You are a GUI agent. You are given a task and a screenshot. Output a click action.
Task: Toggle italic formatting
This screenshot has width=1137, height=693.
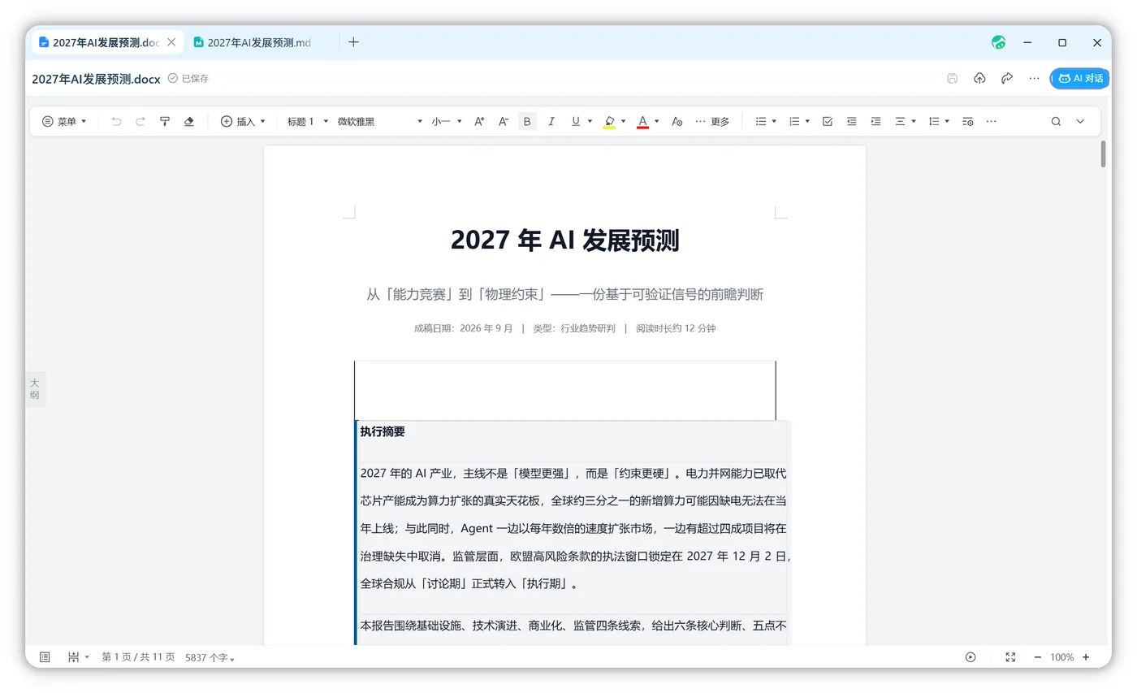click(551, 121)
